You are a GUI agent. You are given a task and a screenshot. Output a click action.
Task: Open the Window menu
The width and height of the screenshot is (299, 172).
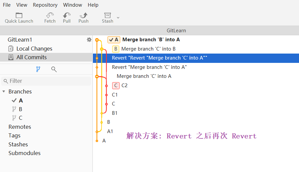[x=73, y=5]
